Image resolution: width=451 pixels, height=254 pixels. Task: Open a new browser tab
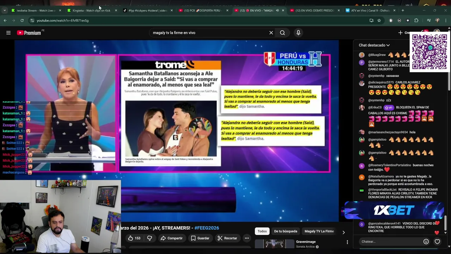(403, 11)
